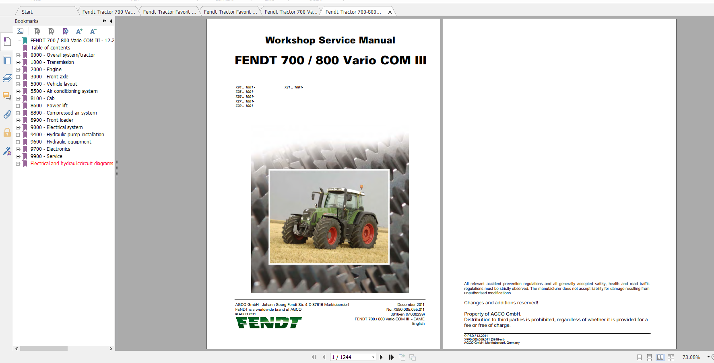Screen dimensions: 714x363
Task: Go to previous view
Action: [402, 357]
